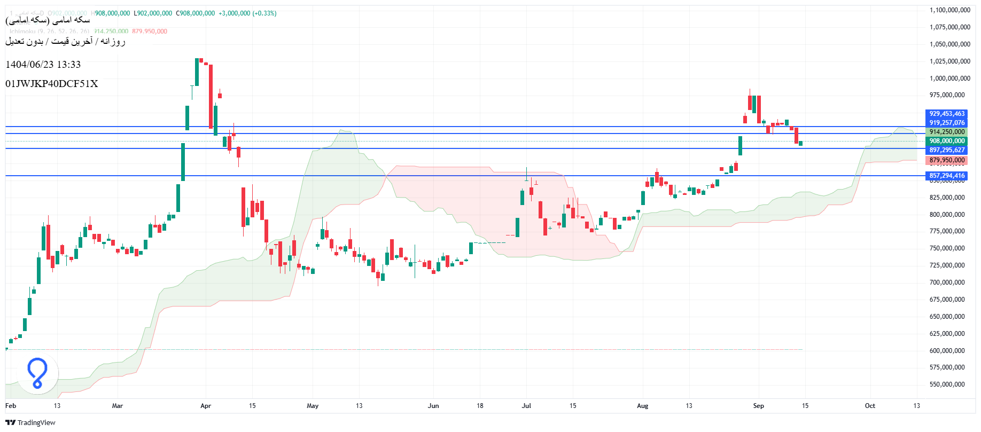This screenshot has height=432, width=981.
Task: Click the 1404/06/23 13:33 timestamp
Action: click(x=43, y=65)
